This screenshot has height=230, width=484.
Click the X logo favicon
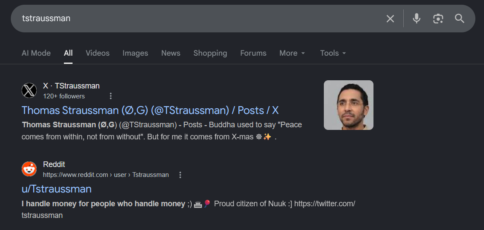pyautogui.click(x=29, y=91)
